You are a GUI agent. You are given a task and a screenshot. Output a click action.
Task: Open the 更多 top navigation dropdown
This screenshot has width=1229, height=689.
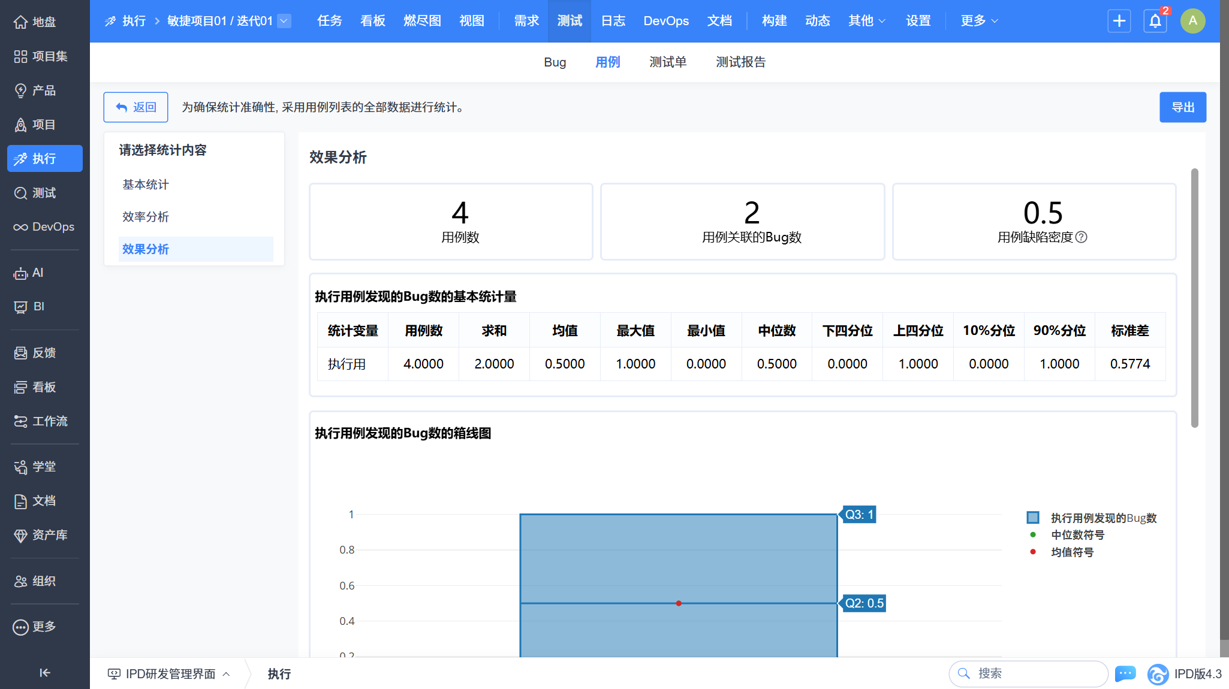coord(978,21)
